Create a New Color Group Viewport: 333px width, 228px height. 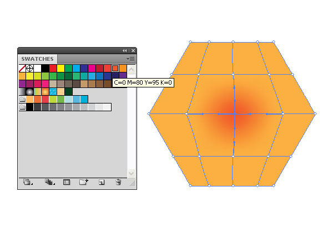84,182
